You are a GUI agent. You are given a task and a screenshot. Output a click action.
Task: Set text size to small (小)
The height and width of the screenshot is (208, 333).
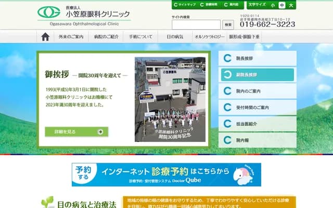click(x=273, y=5)
